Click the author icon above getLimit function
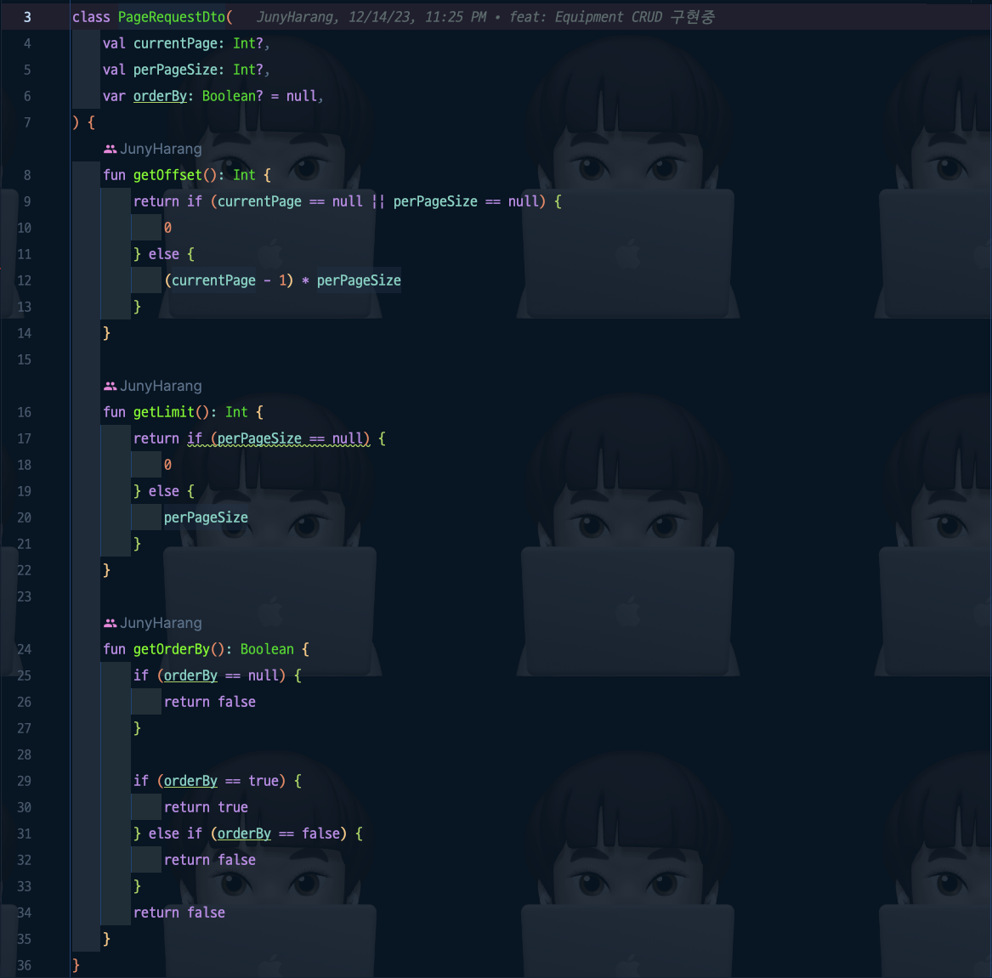Viewport: 992px width, 978px height. pos(111,387)
